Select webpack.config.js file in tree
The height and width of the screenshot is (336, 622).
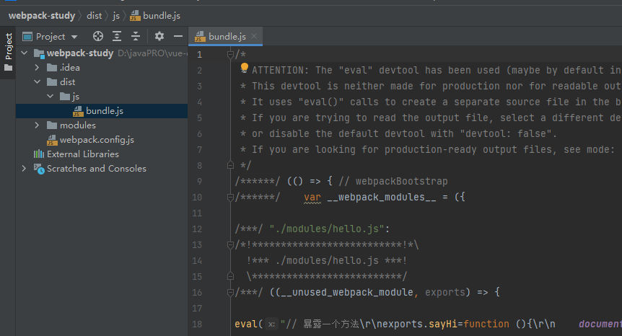tap(96, 139)
